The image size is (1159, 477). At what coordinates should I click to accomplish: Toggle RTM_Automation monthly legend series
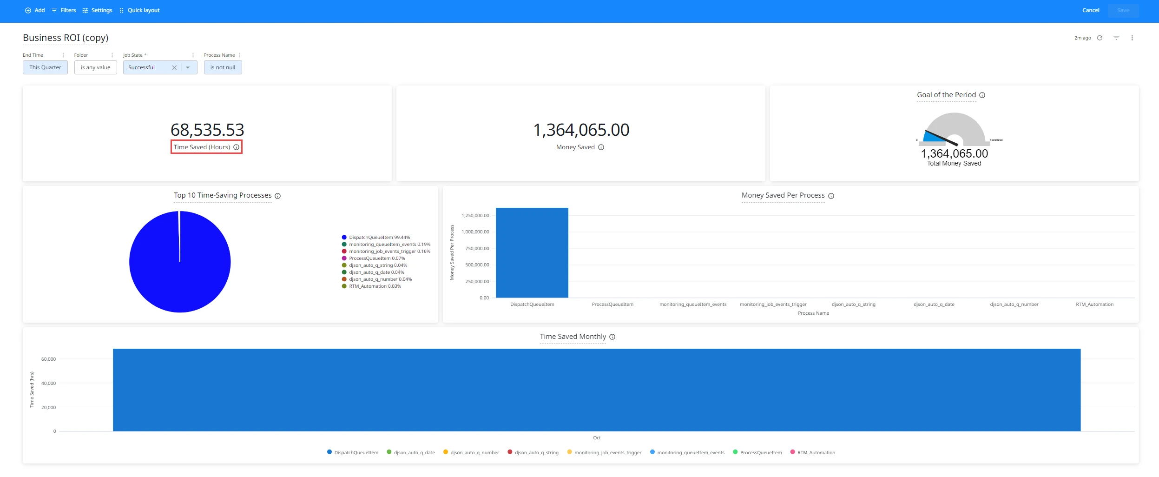pos(813,452)
